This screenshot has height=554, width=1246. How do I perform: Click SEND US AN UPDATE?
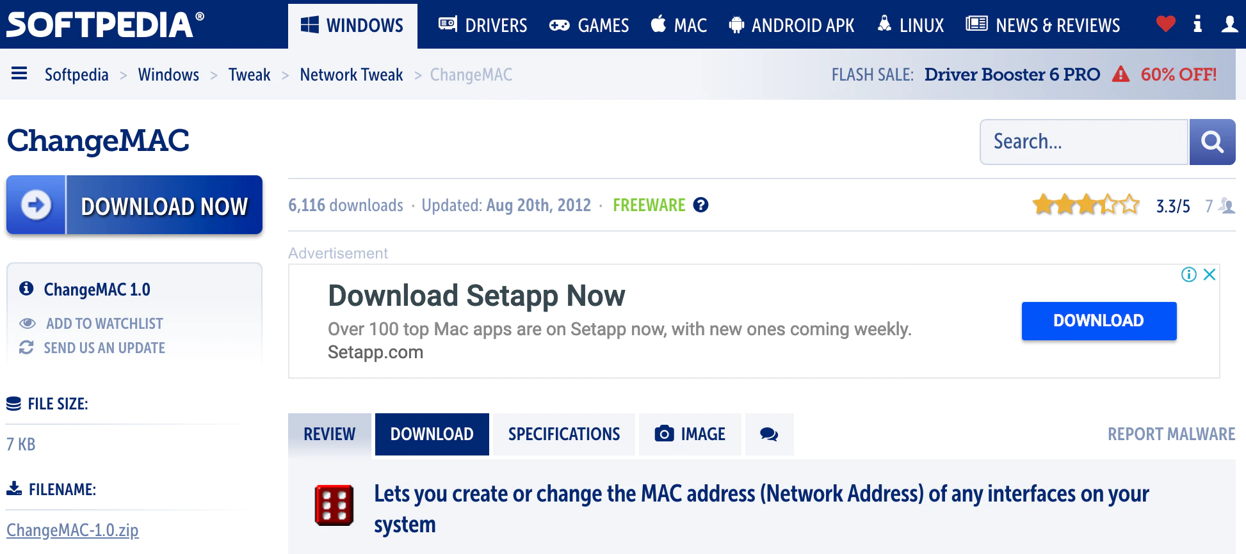[x=104, y=348]
